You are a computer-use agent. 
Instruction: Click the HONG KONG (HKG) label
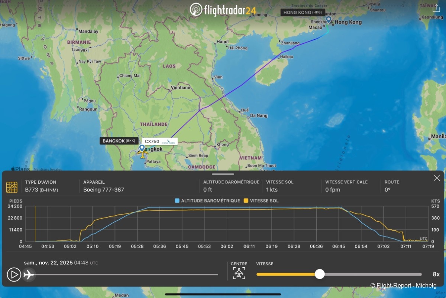(x=303, y=12)
